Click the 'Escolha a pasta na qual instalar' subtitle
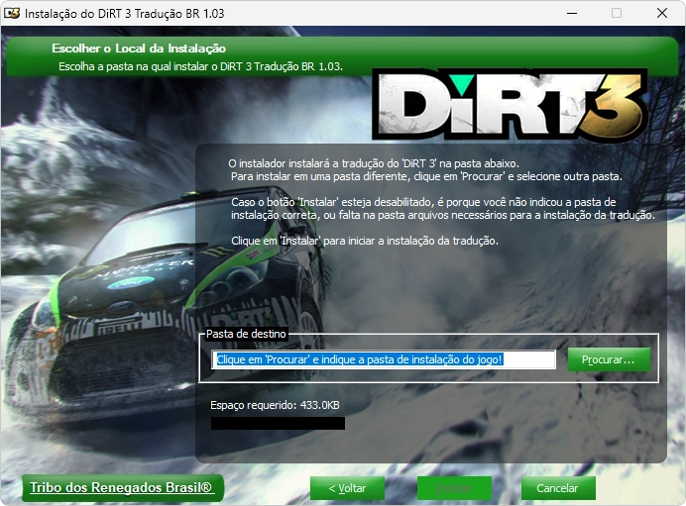This screenshot has height=506, width=686. pyautogui.click(x=200, y=66)
